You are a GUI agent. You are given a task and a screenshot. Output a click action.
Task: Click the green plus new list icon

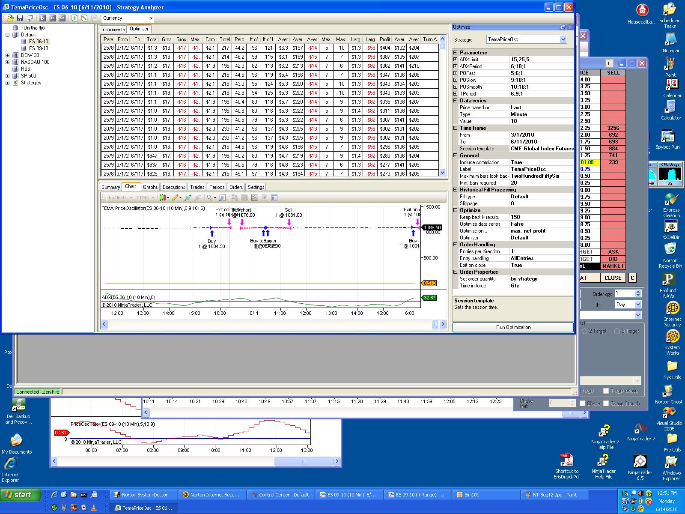coord(74,18)
